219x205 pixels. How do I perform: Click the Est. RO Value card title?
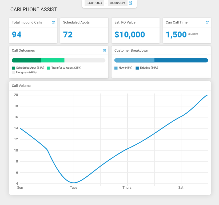coord(125,22)
